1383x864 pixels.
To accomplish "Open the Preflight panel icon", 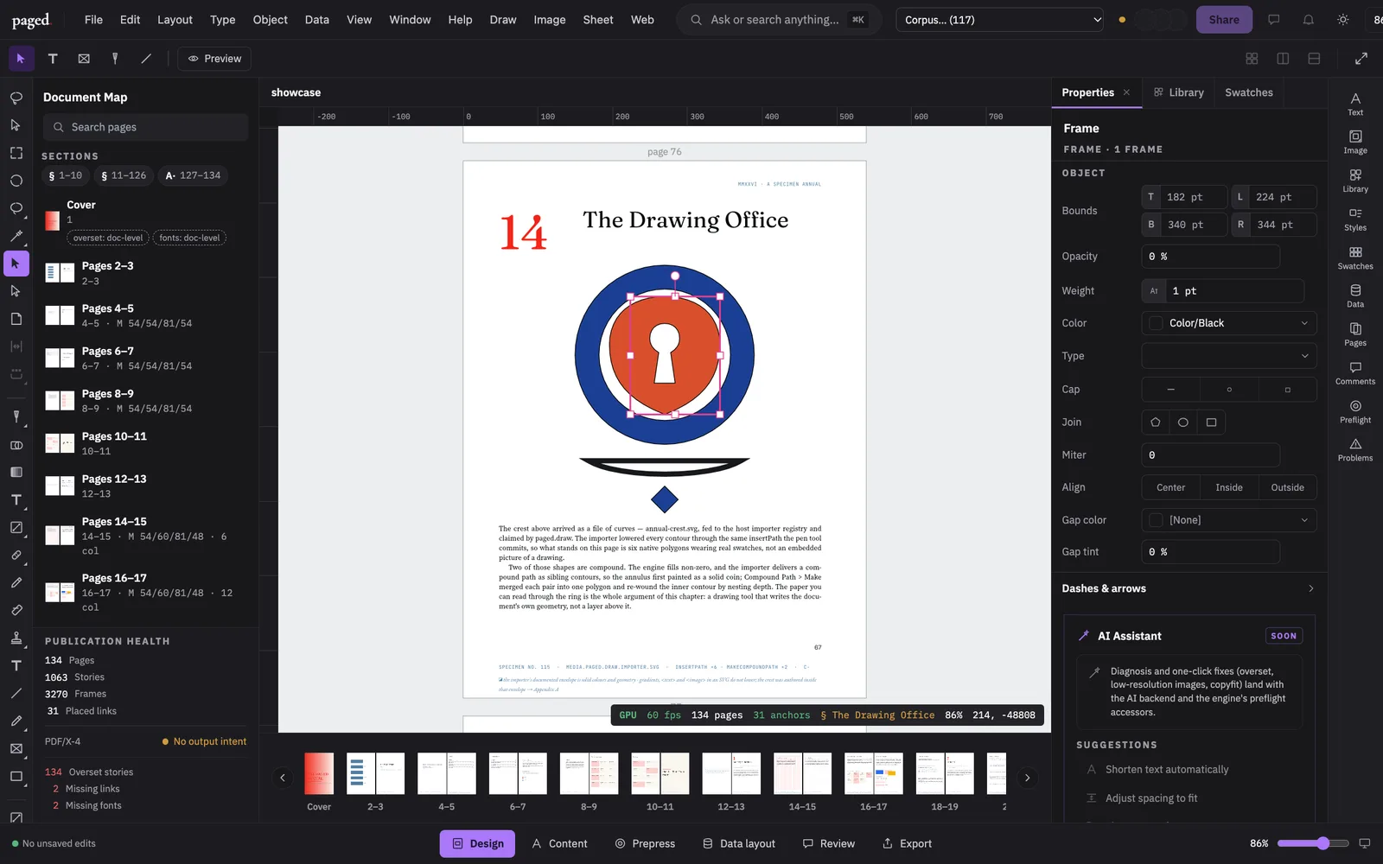I will click(1355, 411).
